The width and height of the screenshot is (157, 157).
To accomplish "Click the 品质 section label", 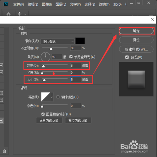I will [24, 88].
